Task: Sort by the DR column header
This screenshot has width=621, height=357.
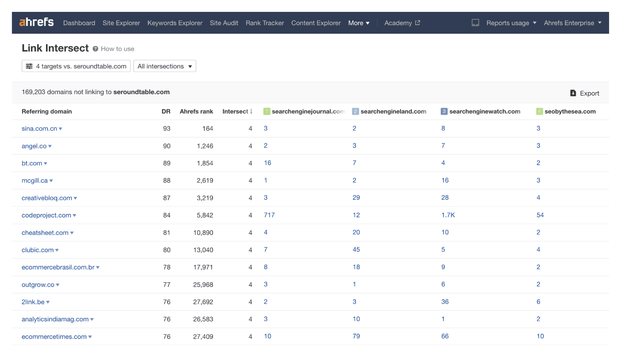Action: (x=166, y=112)
